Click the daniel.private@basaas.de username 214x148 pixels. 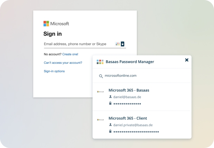point(133,125)
